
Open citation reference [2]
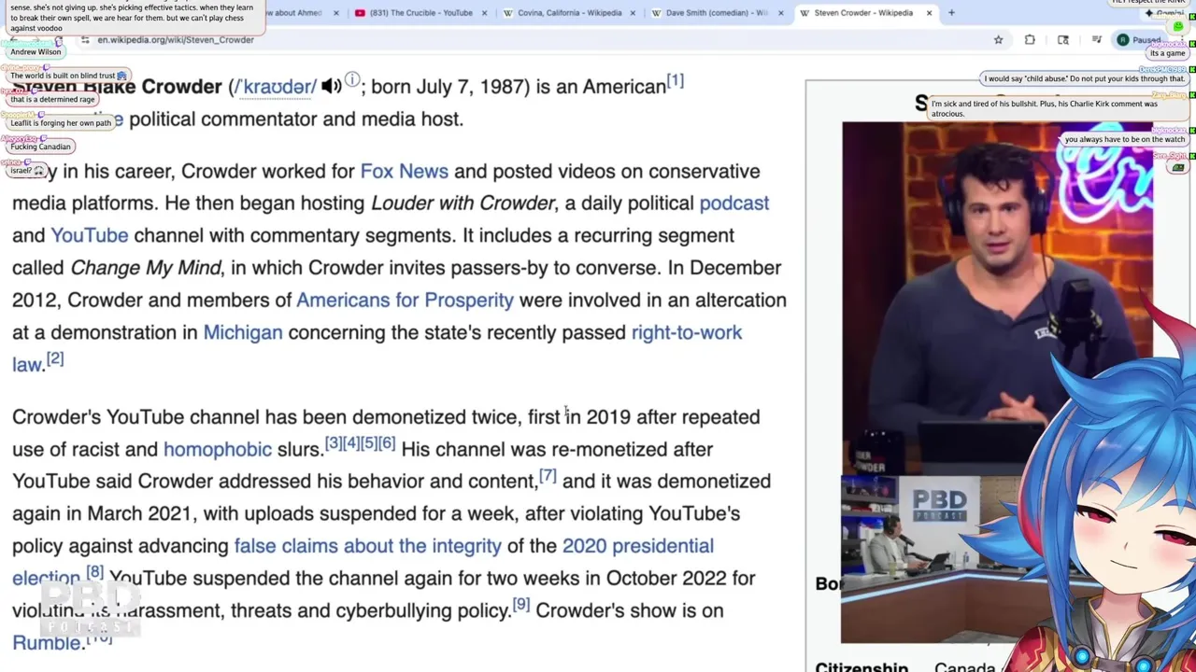click(55, 359)
